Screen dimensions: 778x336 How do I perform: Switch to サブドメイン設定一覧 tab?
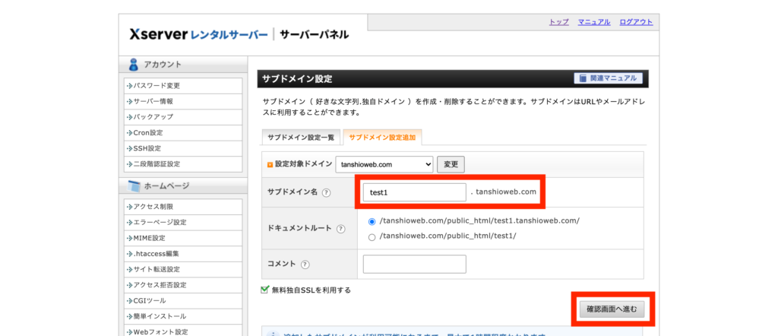[x=301, y=138]
